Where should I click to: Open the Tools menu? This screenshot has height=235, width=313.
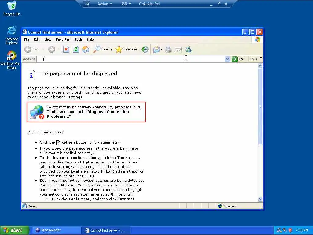(x=79, y=39)
